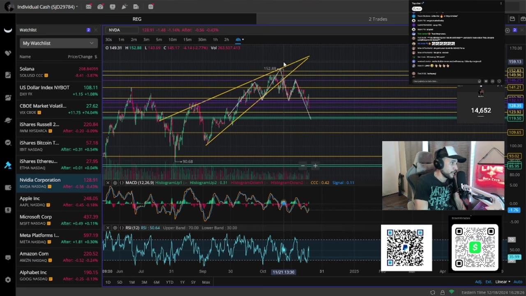Select iShares Bitcoin Trust IBIT row
The image size is (526, 296).
pos(59,146)
